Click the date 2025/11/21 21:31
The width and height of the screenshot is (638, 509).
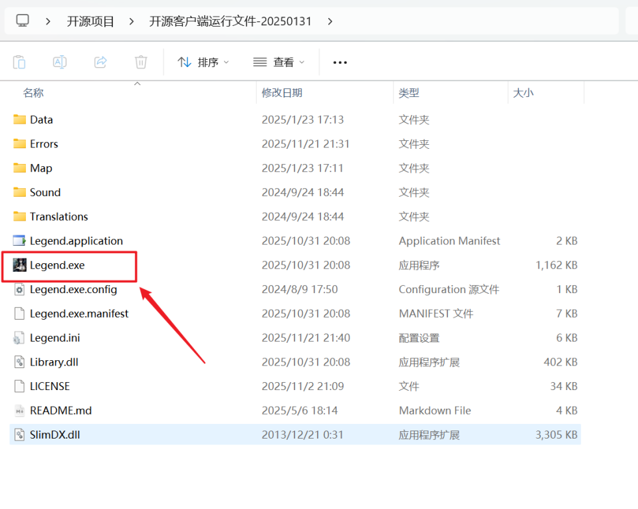306,144
